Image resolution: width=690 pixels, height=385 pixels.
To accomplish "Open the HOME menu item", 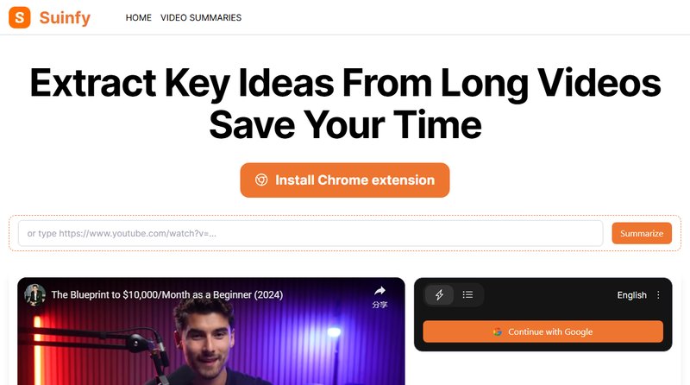I will pos(138,17).
